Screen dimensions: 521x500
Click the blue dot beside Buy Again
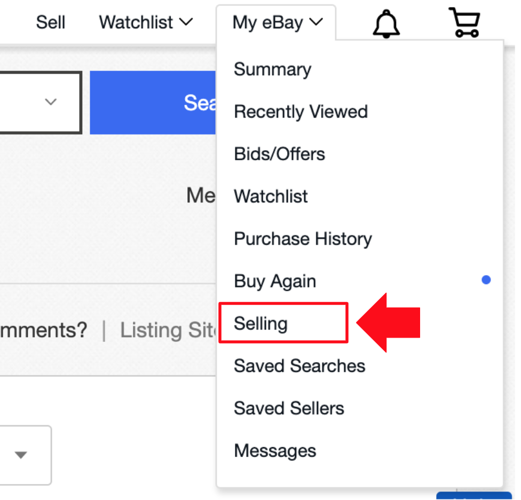click(x=486, y=280)
